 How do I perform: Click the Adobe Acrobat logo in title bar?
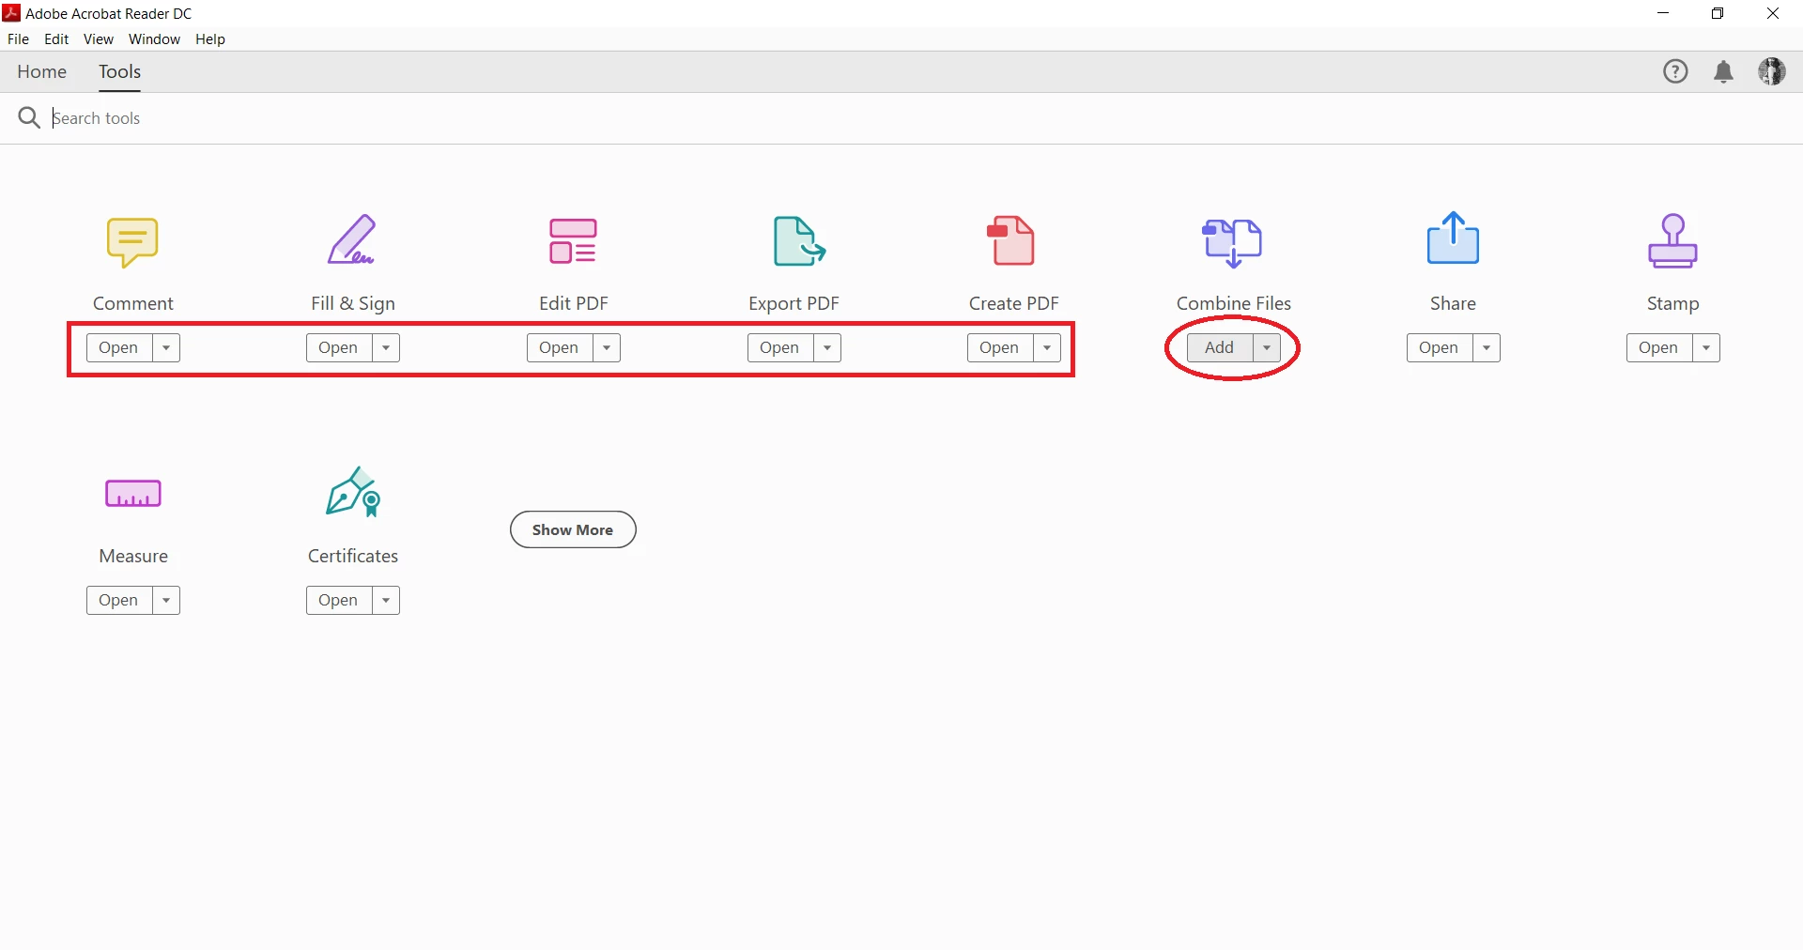tap(11, 13)
